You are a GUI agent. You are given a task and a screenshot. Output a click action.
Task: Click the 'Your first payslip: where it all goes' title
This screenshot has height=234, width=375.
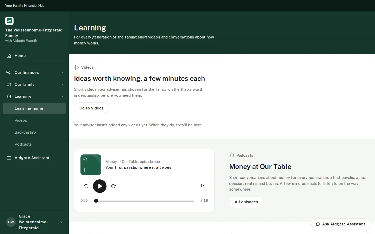(x=138, y=167)
